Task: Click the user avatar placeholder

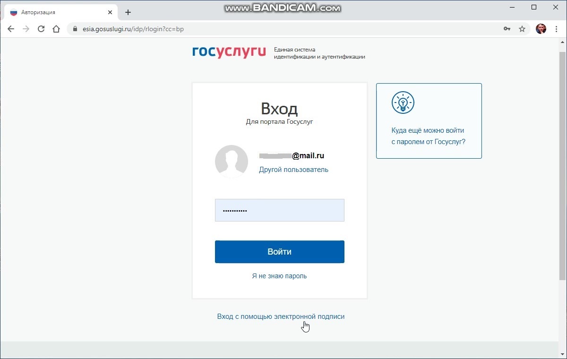Action: [x=232, y=162]
